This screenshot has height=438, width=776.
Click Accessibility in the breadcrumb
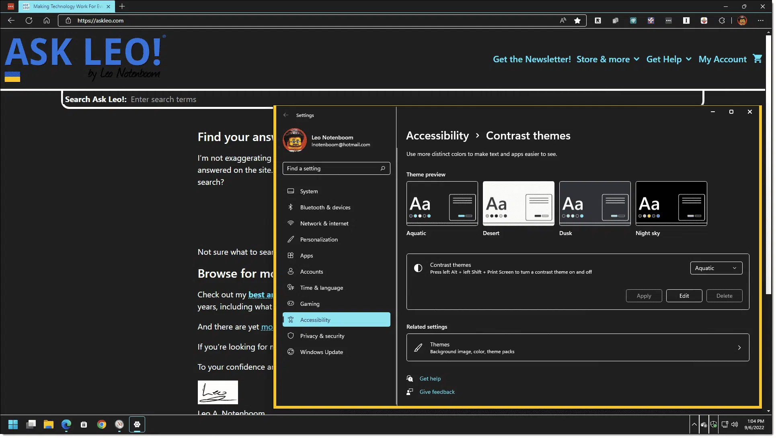tap(437, 136)
